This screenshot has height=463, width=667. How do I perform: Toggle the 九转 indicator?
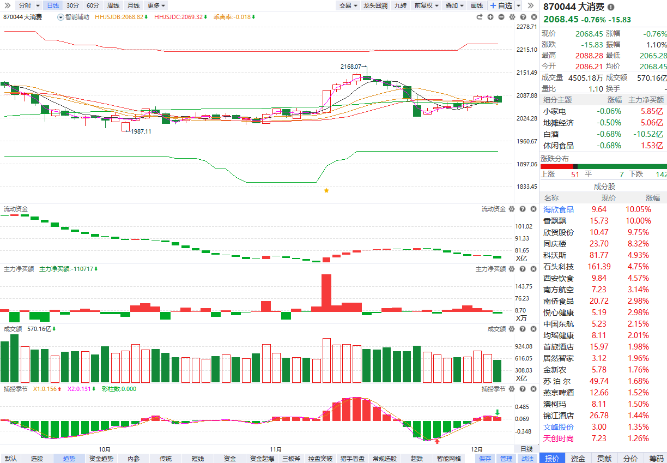[401, 5]
